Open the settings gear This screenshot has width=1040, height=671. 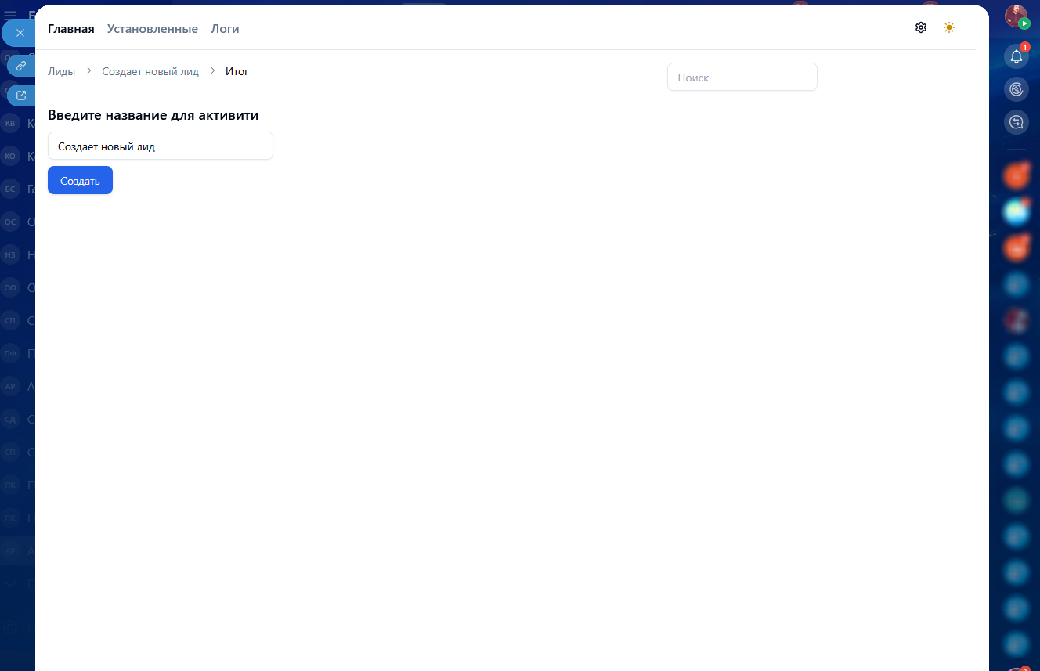pyautogui.click(x=921, y=27)
